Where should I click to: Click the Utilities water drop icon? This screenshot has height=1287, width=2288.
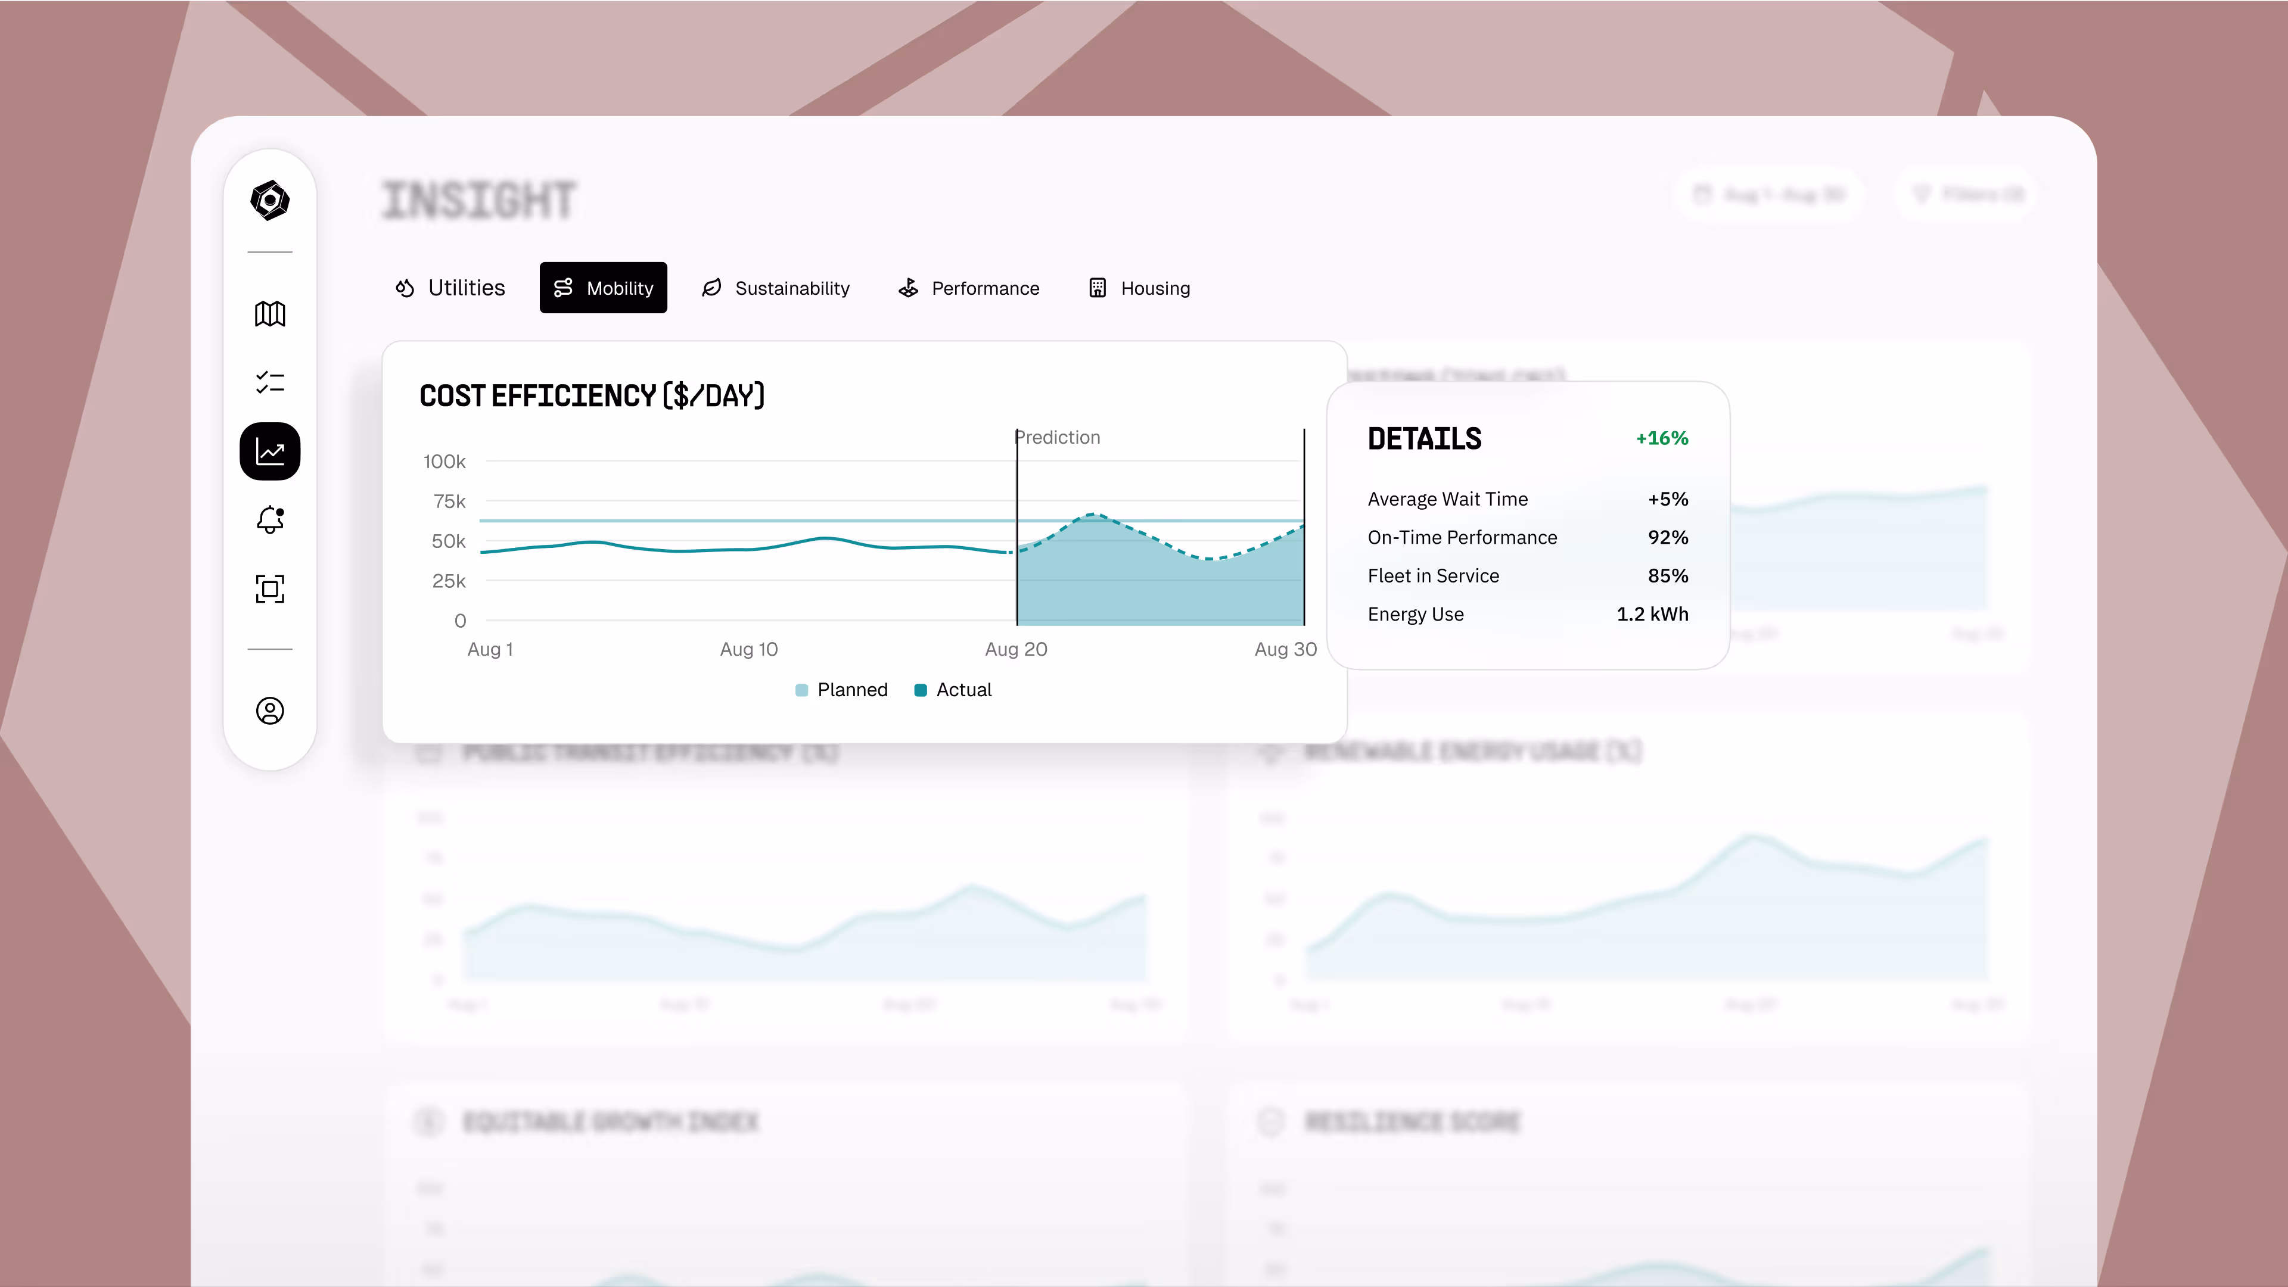[405, 288]
